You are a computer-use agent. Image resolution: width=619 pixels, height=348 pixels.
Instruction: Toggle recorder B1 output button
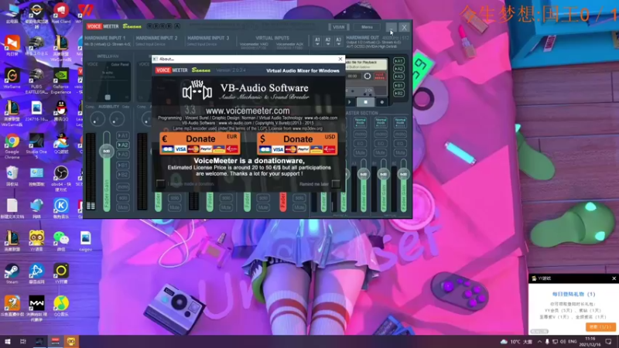pos(398,85)
